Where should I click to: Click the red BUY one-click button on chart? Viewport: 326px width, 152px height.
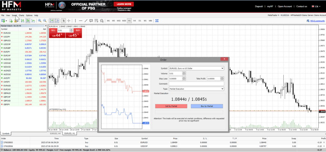(78, 30)
